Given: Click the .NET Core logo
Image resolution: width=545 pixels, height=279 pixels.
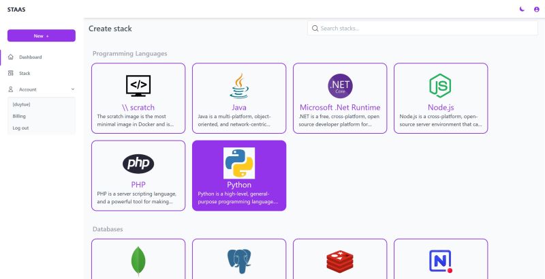Looking at the screenshot, I should click(340, 86).
